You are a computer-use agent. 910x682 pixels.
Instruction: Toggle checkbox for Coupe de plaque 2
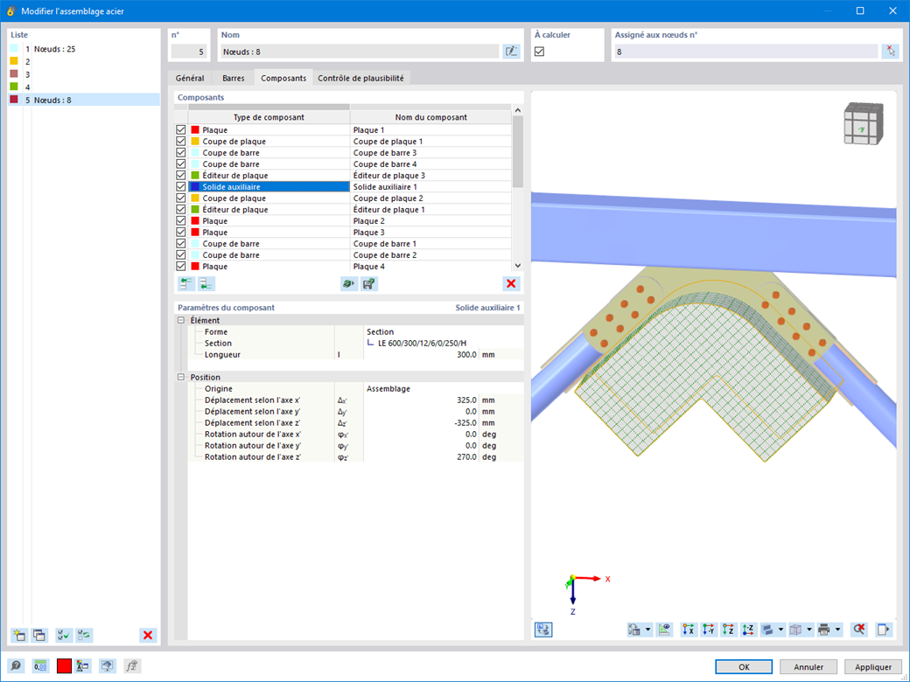pyautogui.click(x=181, y=198)
